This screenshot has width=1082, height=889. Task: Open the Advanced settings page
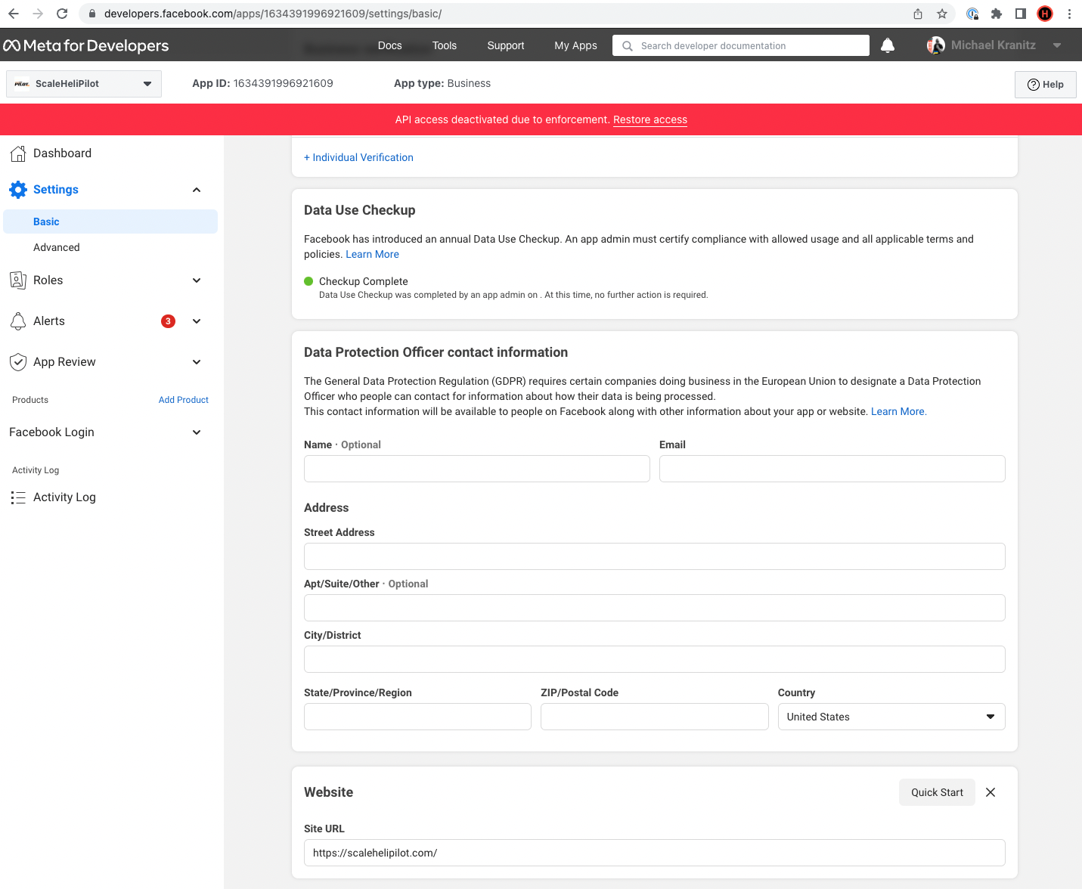pos(57,247)
